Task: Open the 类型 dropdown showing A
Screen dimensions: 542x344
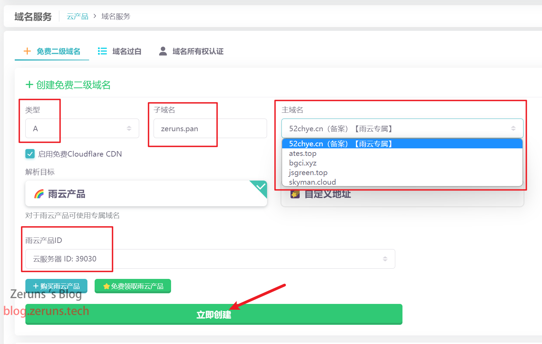Action: 82,128
